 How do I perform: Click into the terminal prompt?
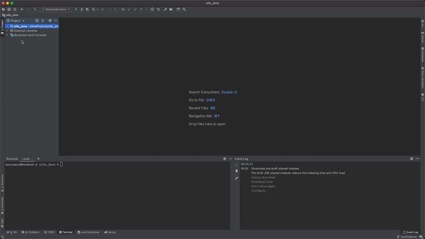click(62, 165)
